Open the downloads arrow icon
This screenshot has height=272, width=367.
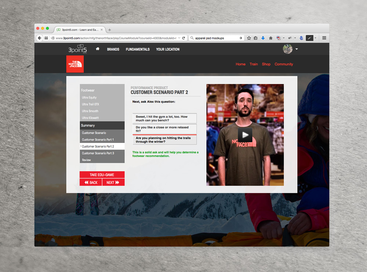263,38
